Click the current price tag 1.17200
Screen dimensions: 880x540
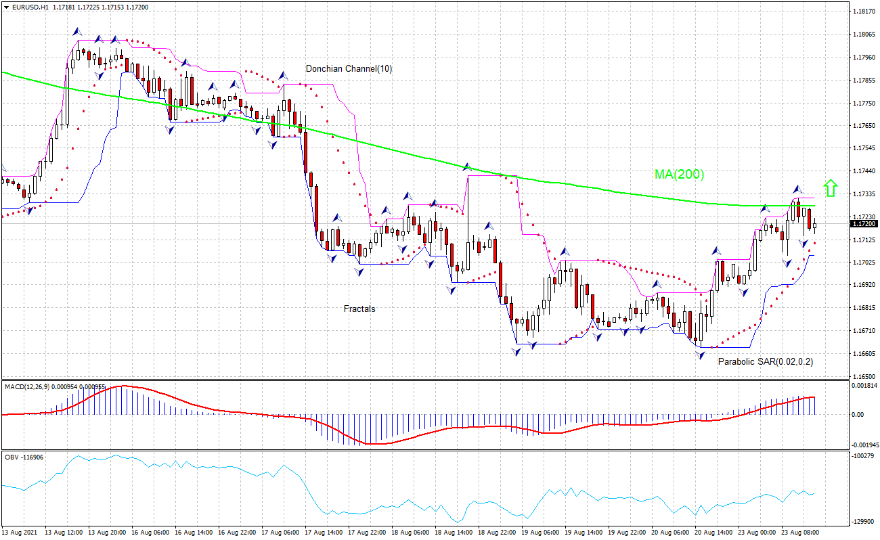click(864, 223)
